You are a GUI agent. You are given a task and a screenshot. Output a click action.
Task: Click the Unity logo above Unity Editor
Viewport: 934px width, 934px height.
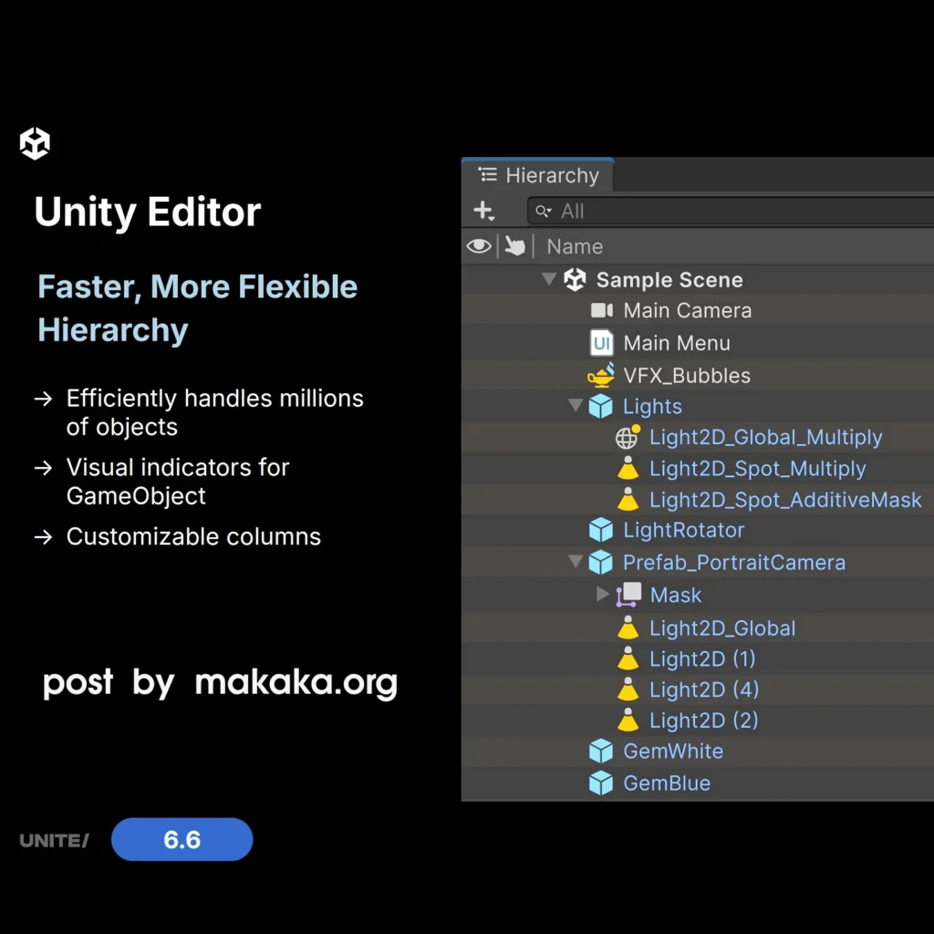point(35,143)
